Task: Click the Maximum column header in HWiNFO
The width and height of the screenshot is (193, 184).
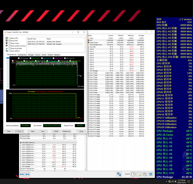Action: (x=129, y=35)
